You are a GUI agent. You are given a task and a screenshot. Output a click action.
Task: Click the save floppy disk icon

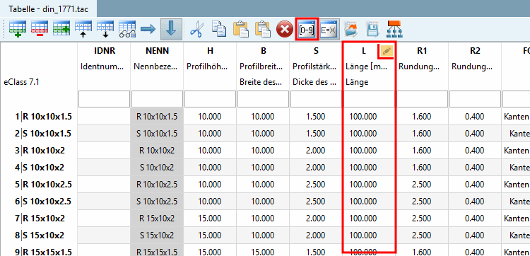(373, 30)
